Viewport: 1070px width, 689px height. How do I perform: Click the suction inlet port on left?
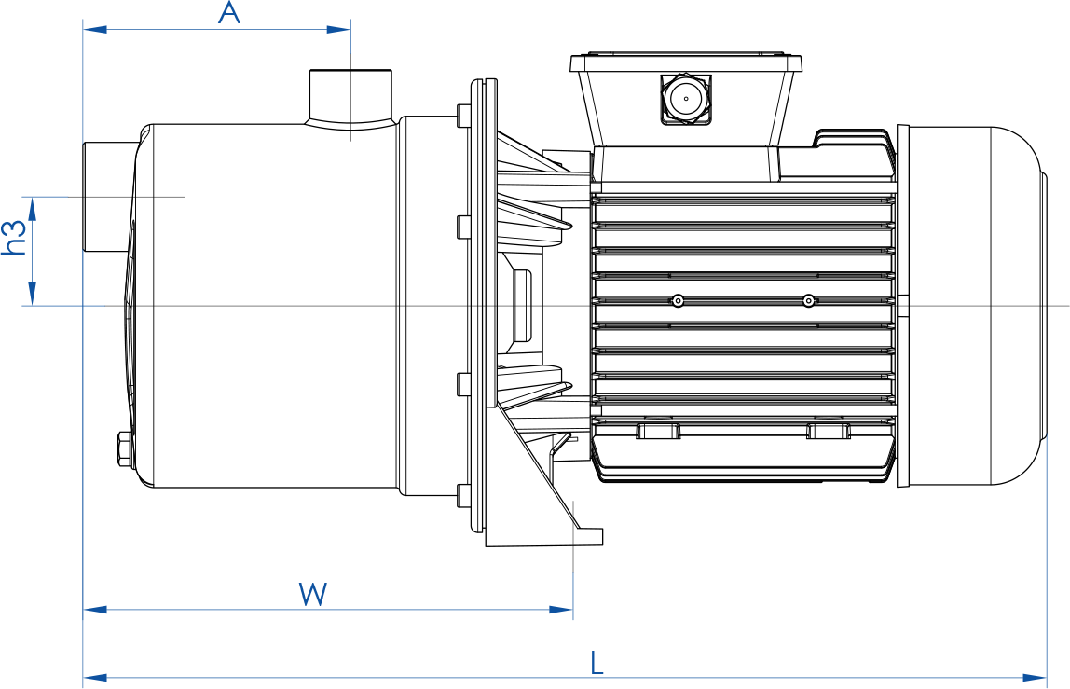[x=107, y=198]
